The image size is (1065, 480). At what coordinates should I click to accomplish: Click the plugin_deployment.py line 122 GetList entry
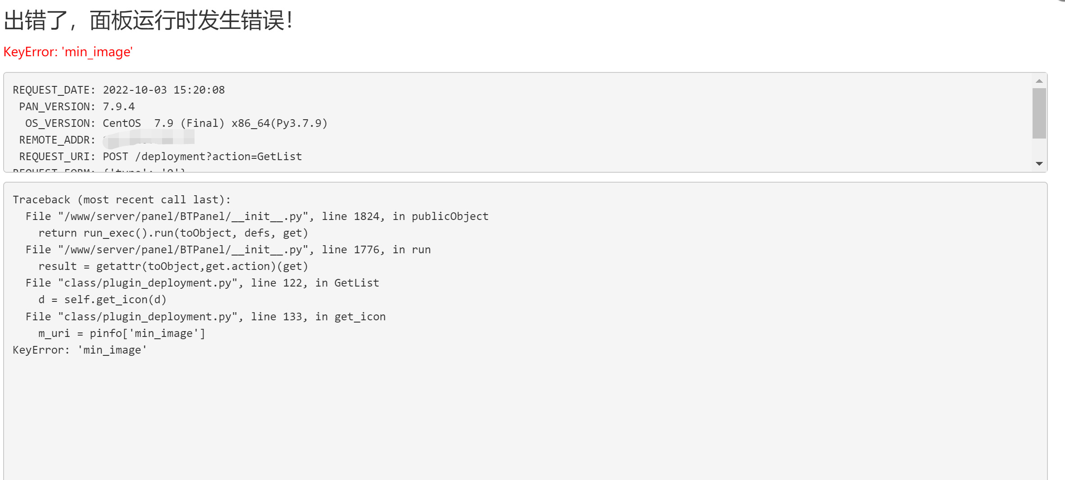pyautogui.click(x=202, y=283)
